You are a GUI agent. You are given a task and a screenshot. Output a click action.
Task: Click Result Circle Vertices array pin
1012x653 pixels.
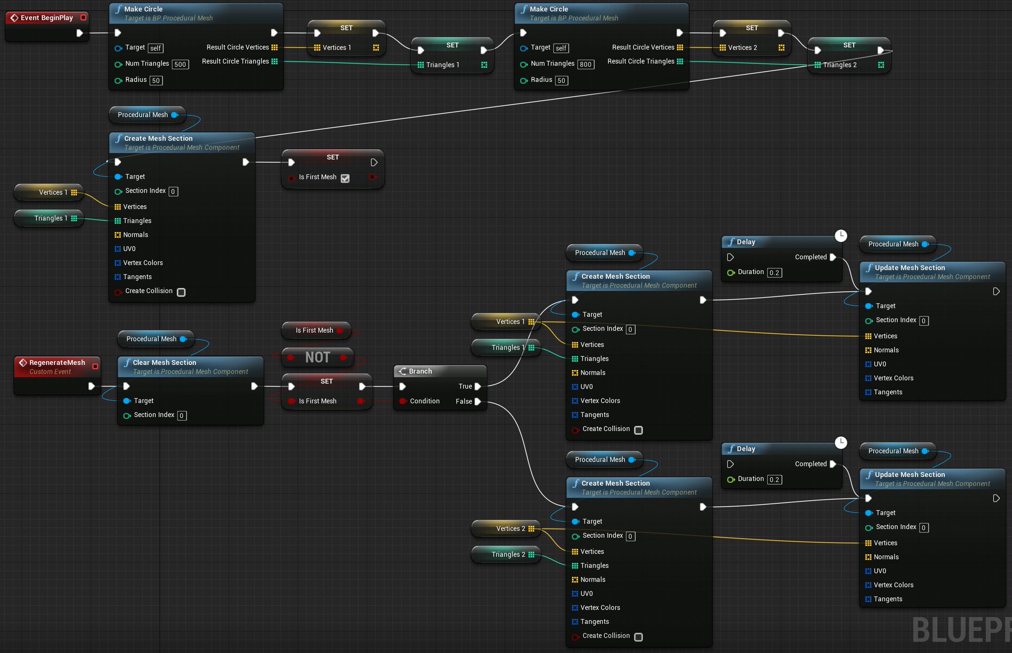click(x=274, y=47)
